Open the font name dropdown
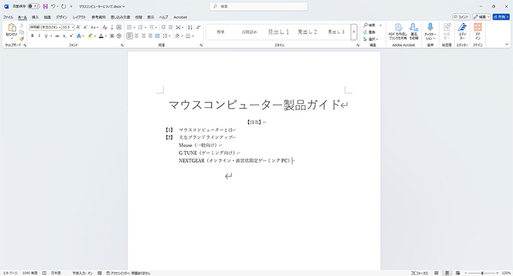Viewport: 513px width, 276px height. click(x=60, y=27)
